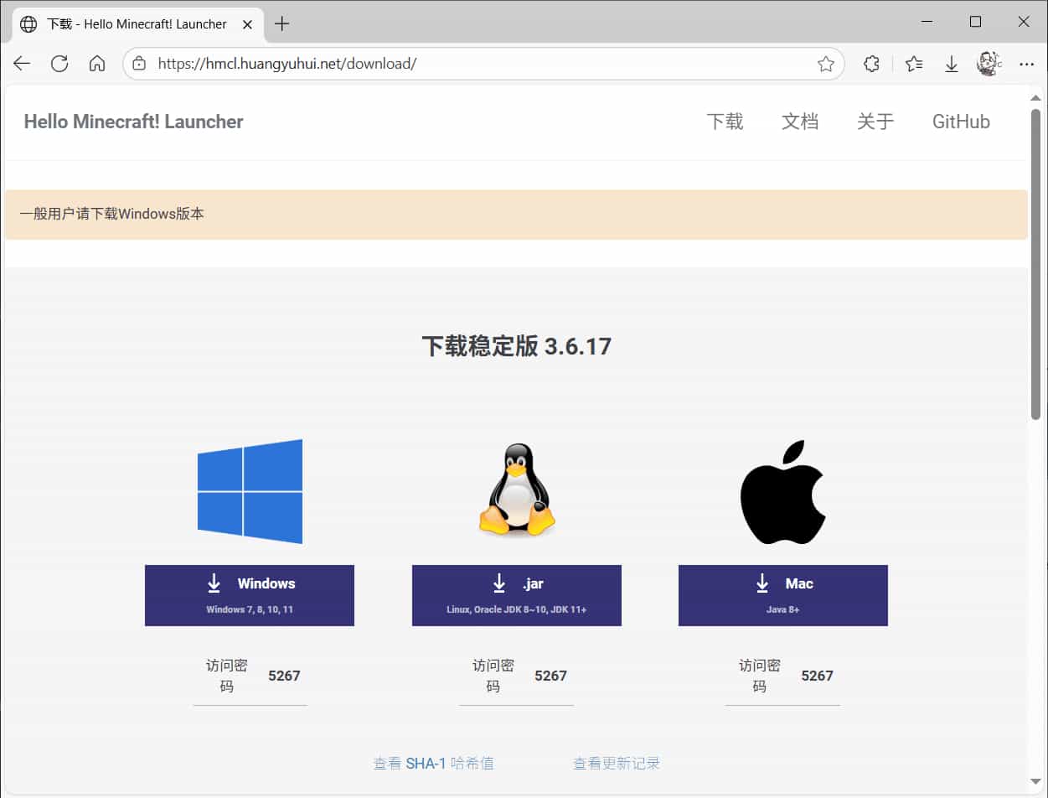Open the browser settings and more menu

click(1026, 64)
